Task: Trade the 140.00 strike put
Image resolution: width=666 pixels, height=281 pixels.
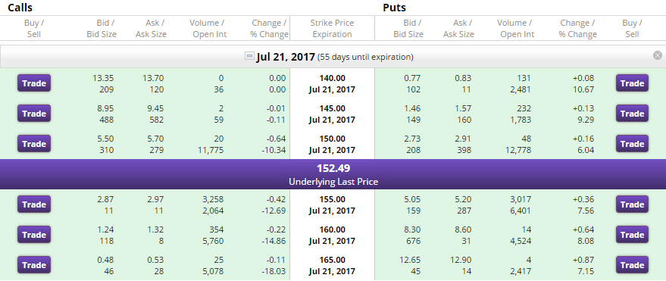Action: click(x=632, y=83)
